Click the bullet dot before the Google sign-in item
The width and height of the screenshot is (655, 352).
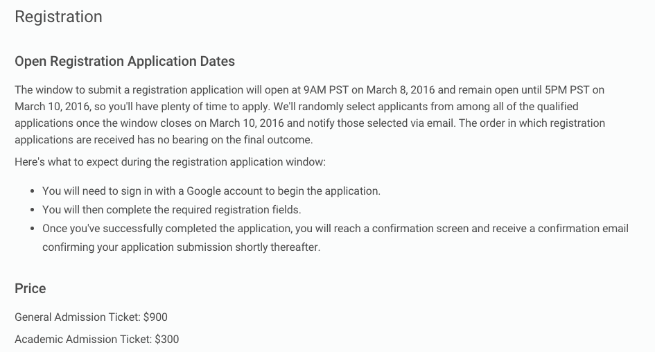click(33, 191)
